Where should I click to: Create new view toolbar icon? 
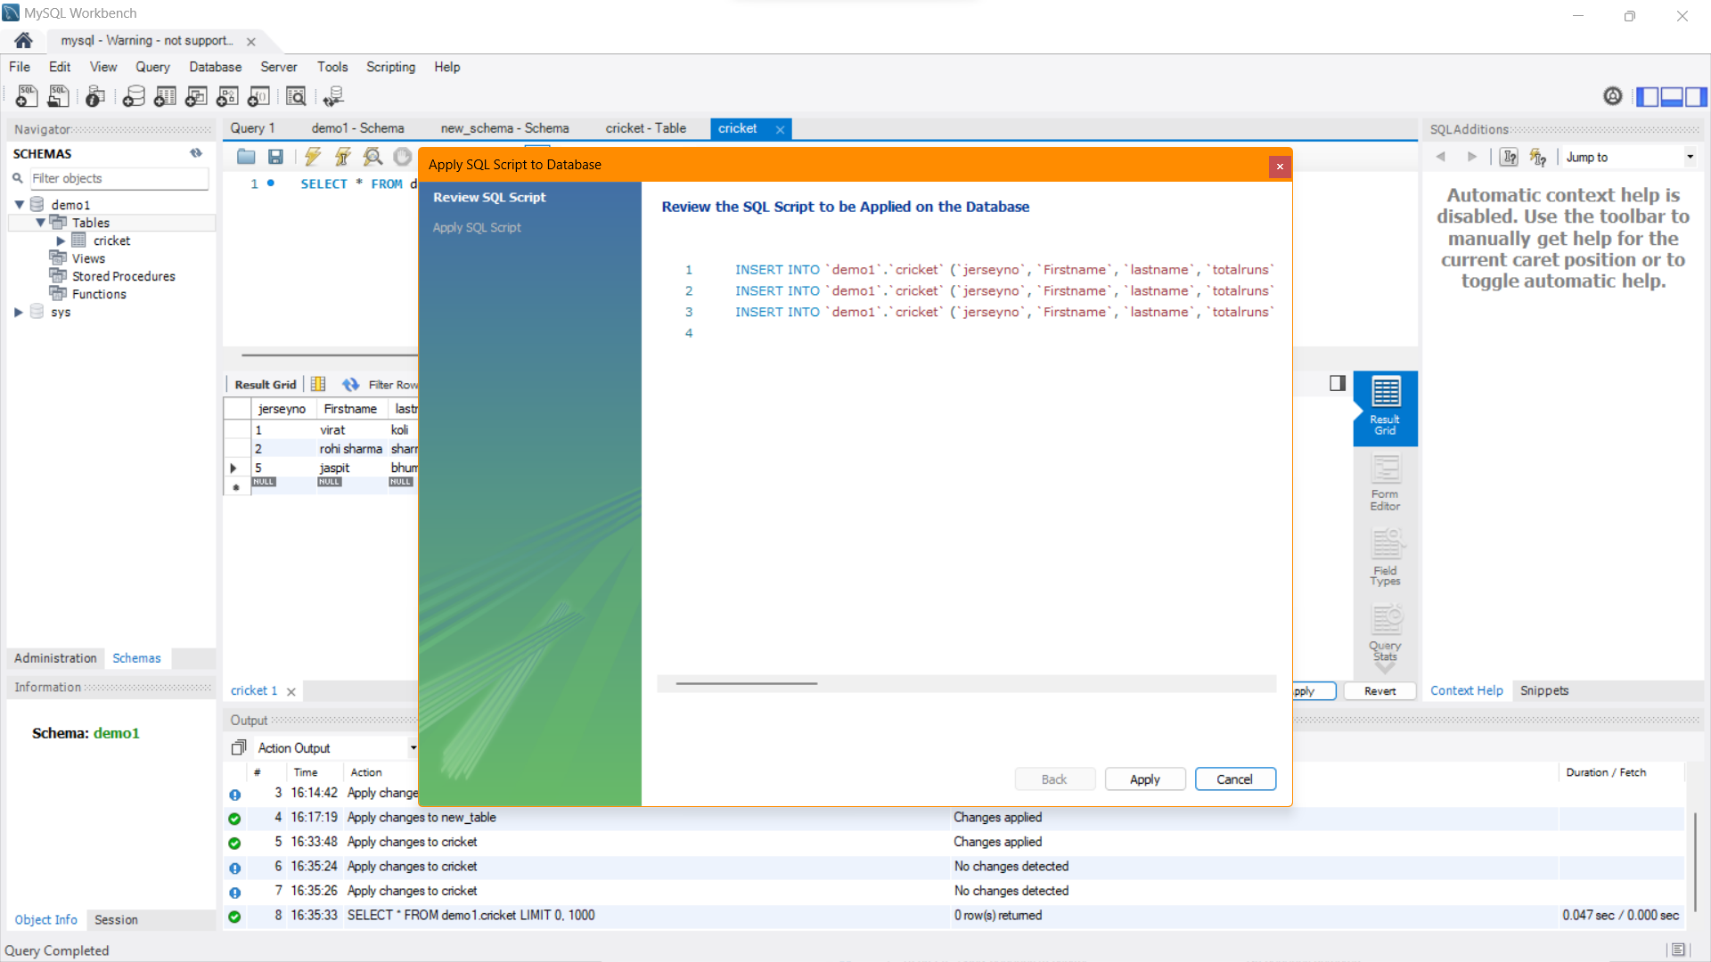pos(196,96)
